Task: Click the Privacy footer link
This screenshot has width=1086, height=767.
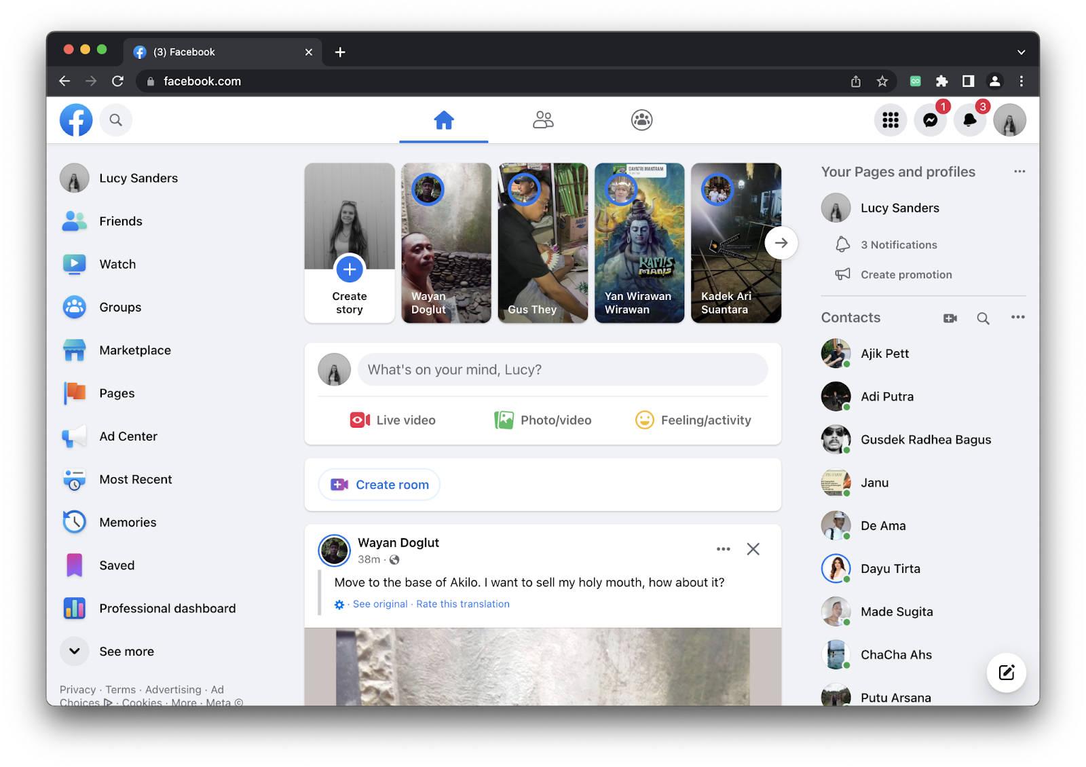Action: coord(77,690)
